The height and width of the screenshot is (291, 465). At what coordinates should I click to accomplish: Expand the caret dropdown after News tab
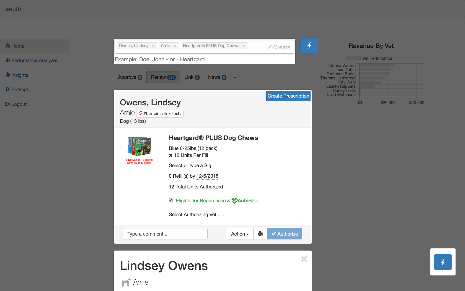[x=235, y=77]
